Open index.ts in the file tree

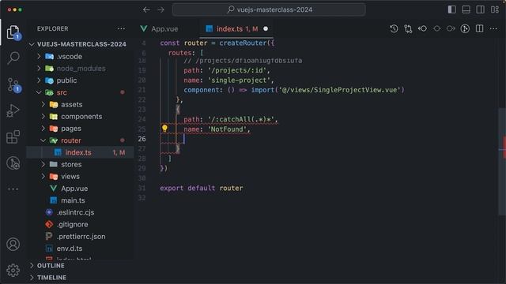(80, 152)
